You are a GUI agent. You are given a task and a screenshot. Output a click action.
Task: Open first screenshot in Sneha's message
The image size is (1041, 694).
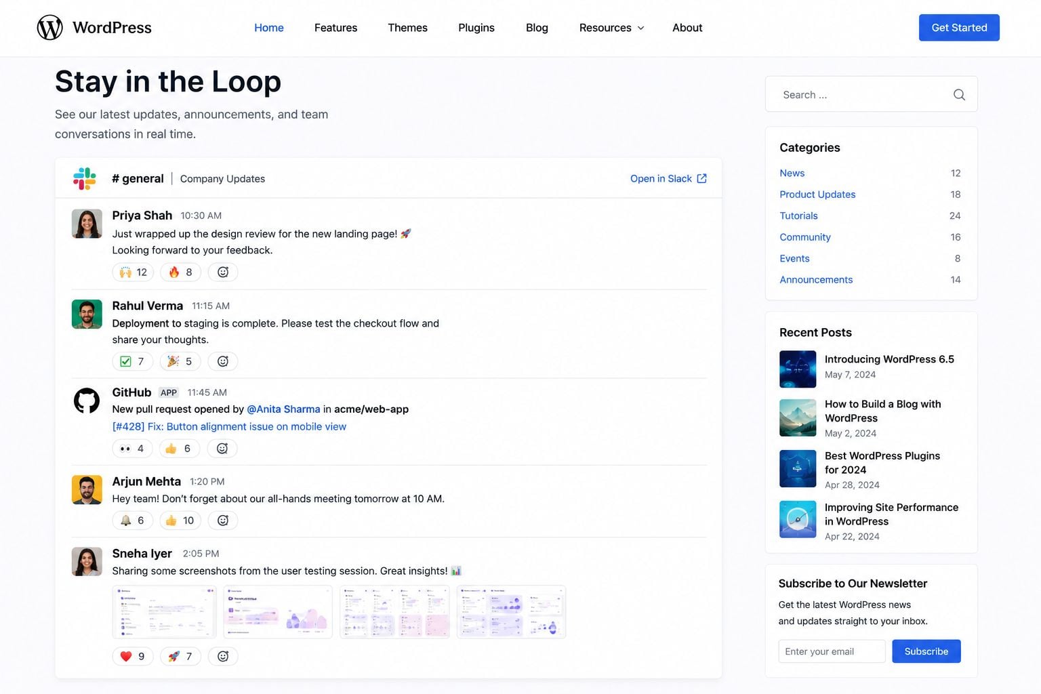tap(165, 612)
